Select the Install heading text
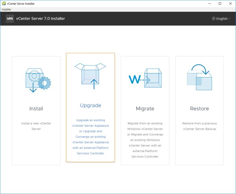 pos(36,108)
